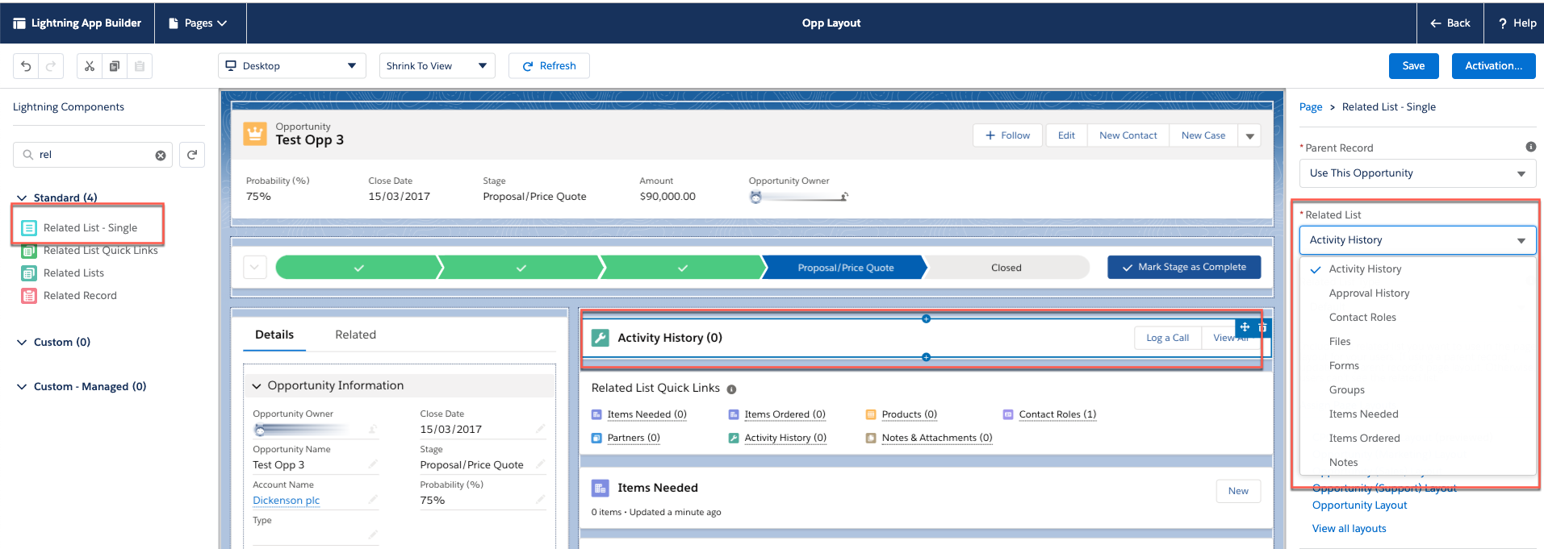This screenshot has width=1544, height=549.
Task: Toggle Follow on the opportunity
Action: click(x=1007, y=135)
